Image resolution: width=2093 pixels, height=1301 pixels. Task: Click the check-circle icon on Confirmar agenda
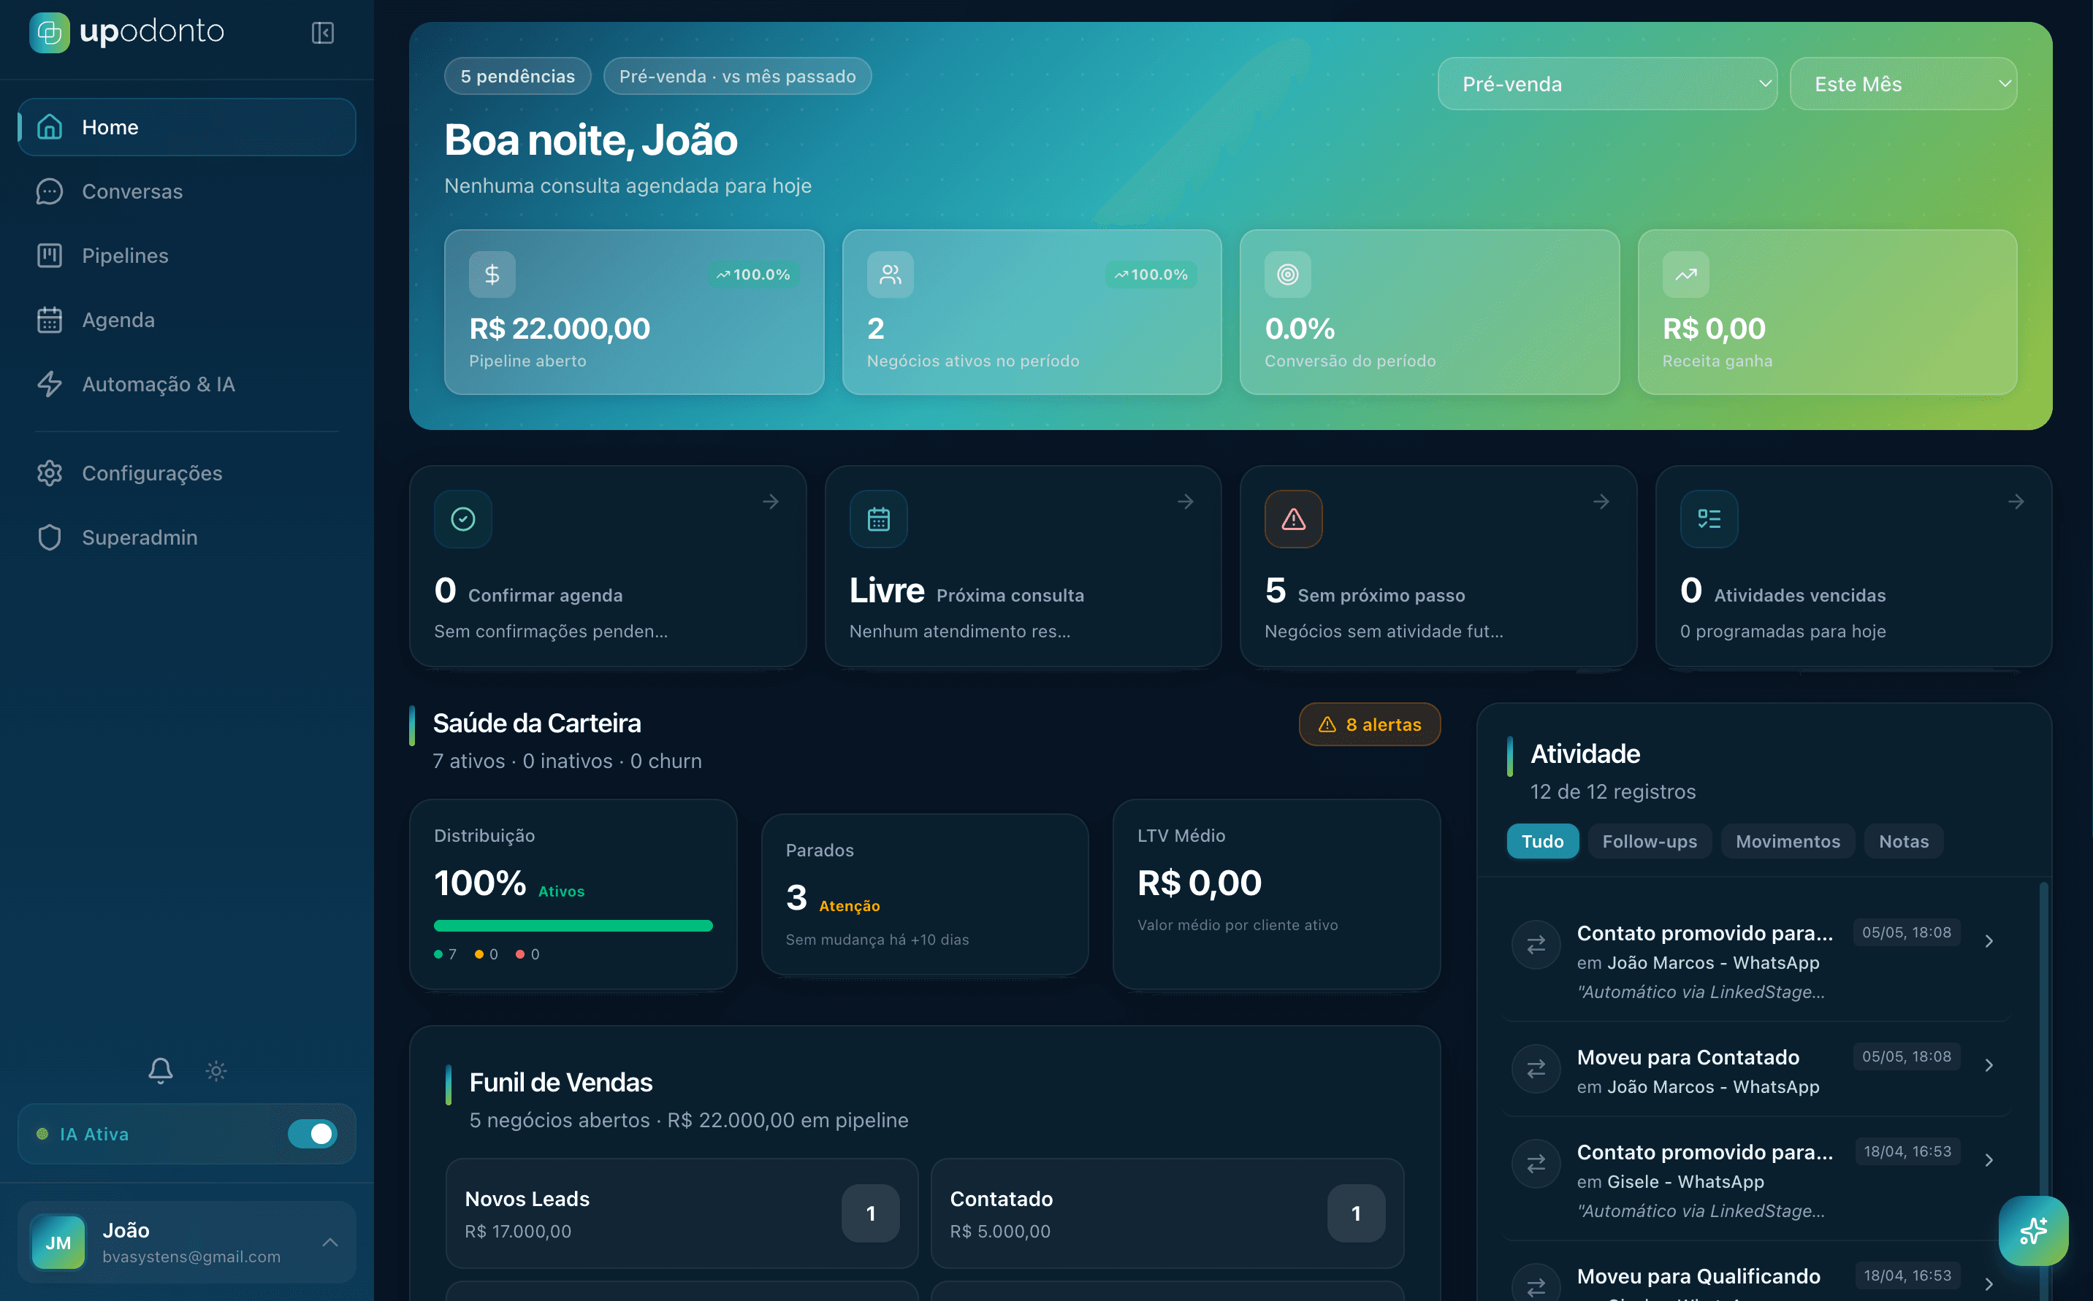tap(463, 519)
